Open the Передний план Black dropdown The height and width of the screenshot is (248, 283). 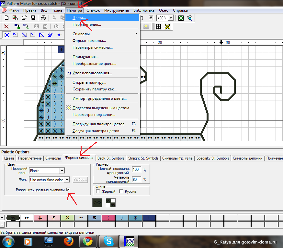[62, 170]
